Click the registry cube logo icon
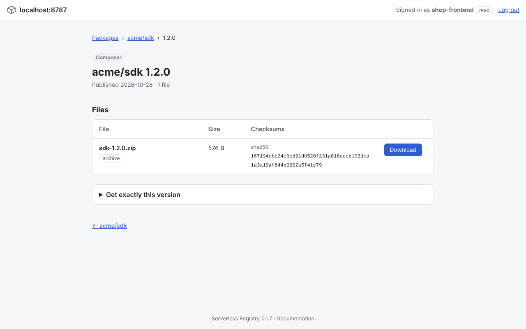Viewport: 526px width, 329px height. 12,10
